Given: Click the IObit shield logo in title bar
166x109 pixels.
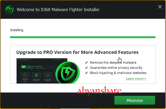Looking at the screenshot, I should [x=10, y=10].
